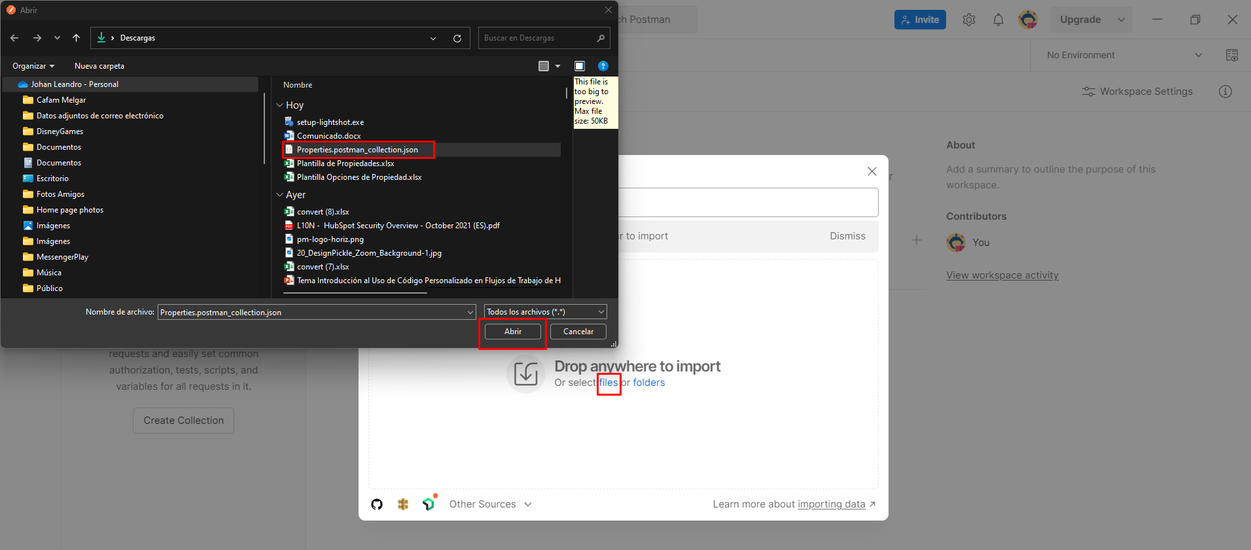This screenshot has height=550, width=1251.
Task: Expand the file name history dropdown
Action: tap(470, 313)
